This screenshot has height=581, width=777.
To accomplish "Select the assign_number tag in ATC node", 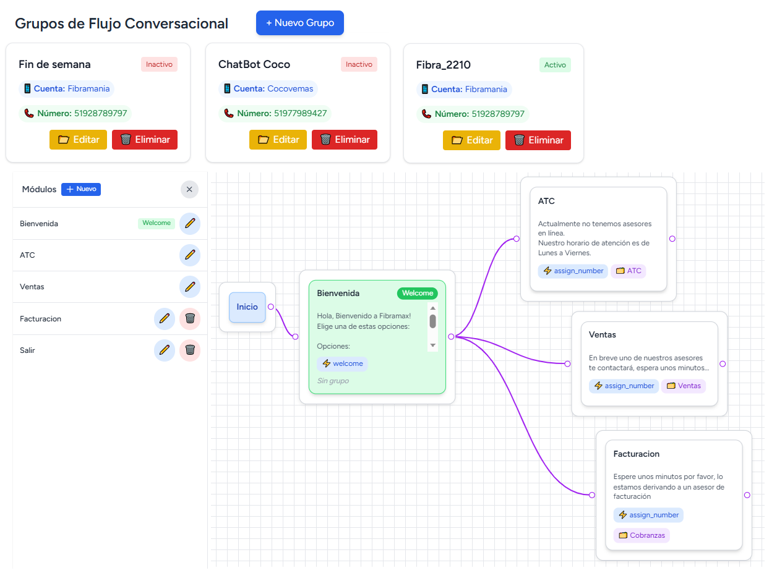I will 573,271.
